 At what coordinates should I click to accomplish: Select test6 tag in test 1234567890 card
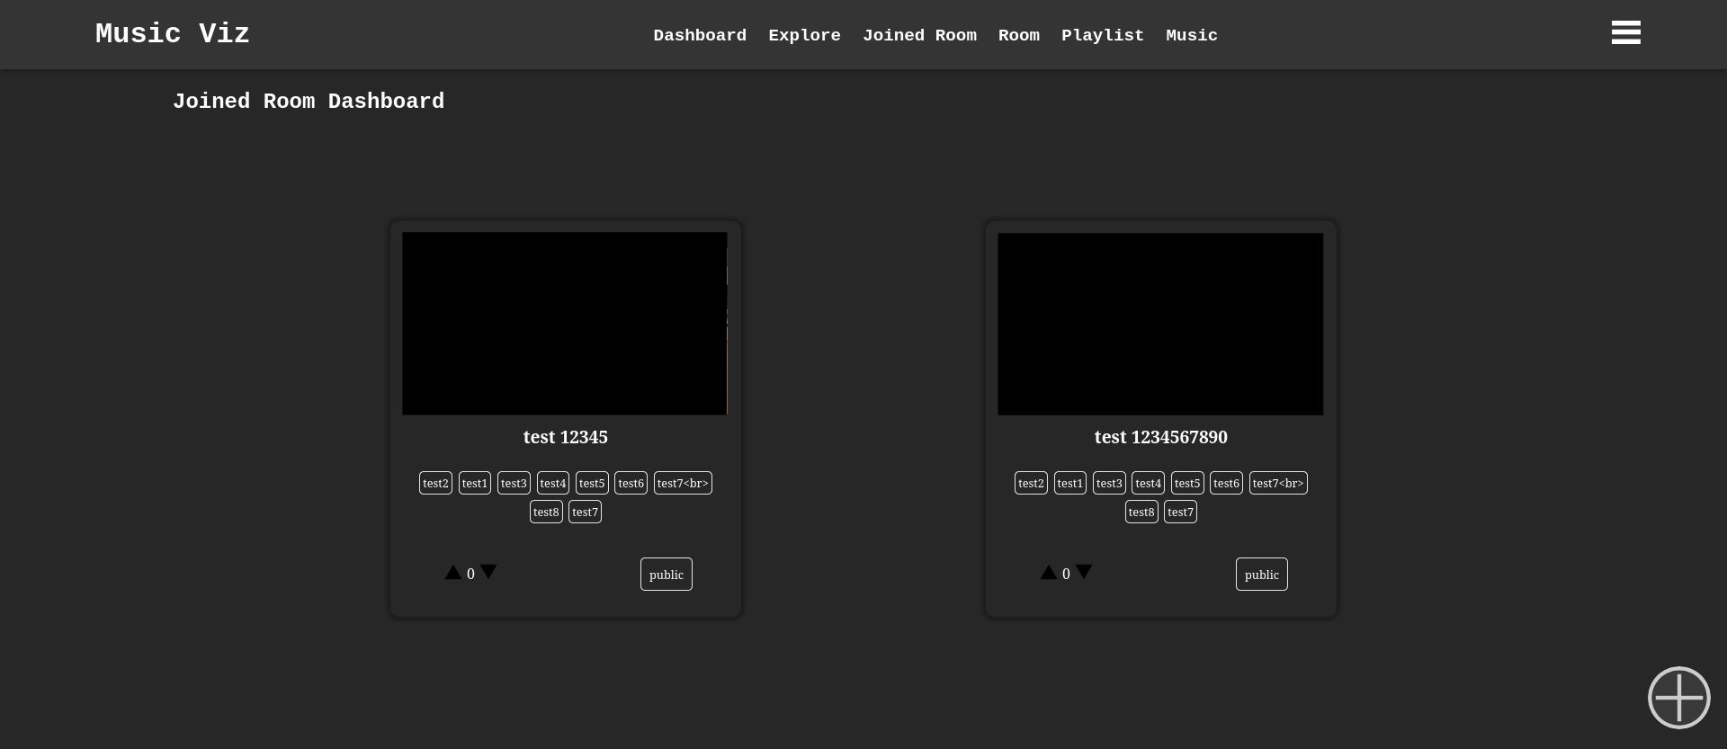click(x=1226, y=483)
